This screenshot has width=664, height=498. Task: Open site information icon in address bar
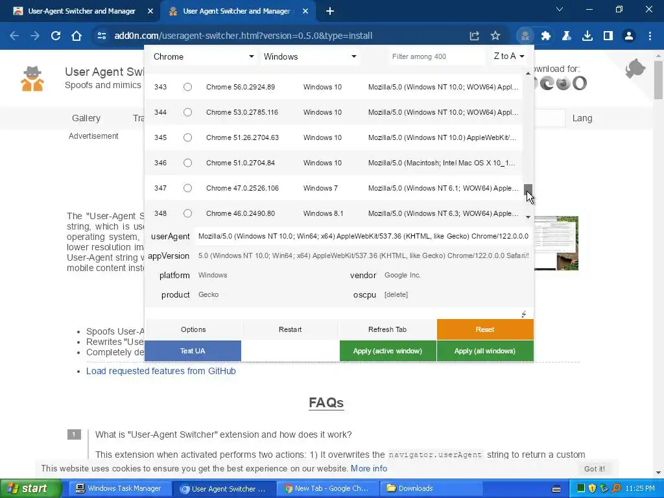102,36
